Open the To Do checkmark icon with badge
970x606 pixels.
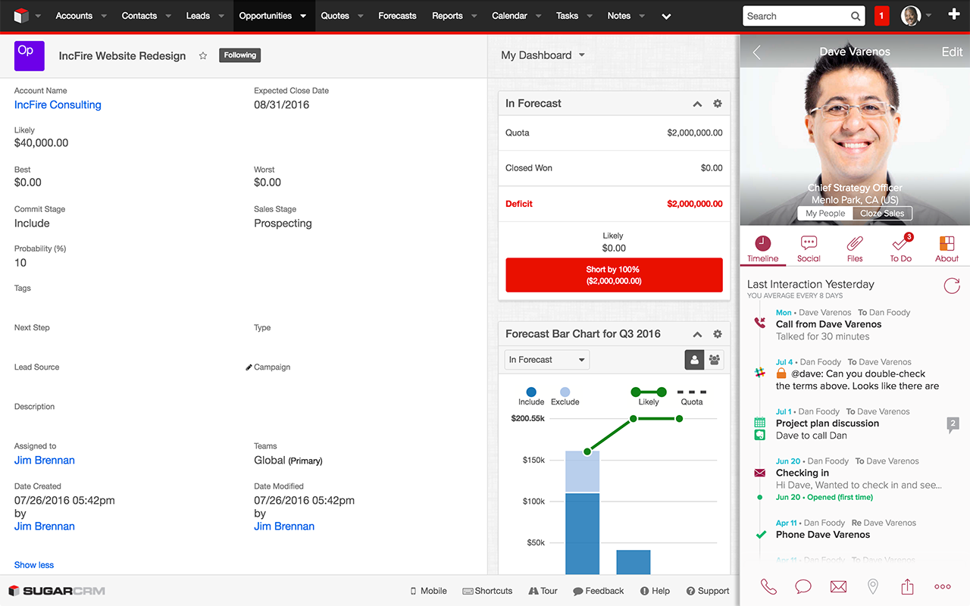pos(900,244)
